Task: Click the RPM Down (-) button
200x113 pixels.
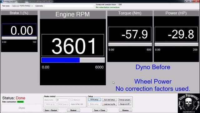Action: tap(63, 105)
